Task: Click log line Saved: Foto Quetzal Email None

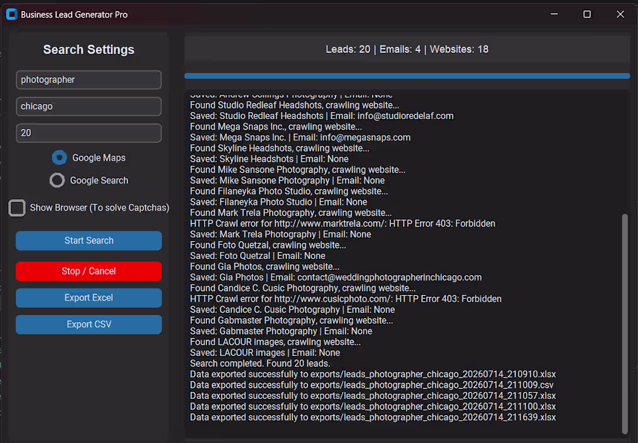Action: 258,255
